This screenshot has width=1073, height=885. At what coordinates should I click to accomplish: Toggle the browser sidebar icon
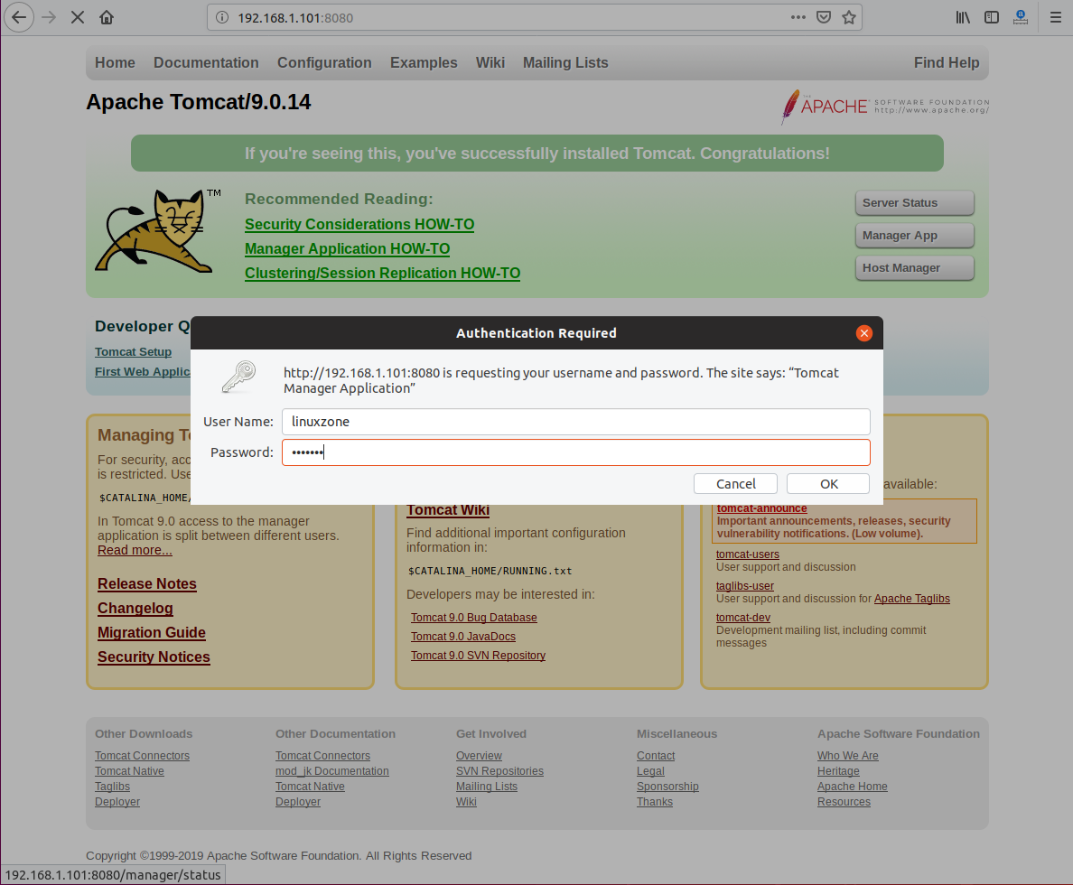992,17
